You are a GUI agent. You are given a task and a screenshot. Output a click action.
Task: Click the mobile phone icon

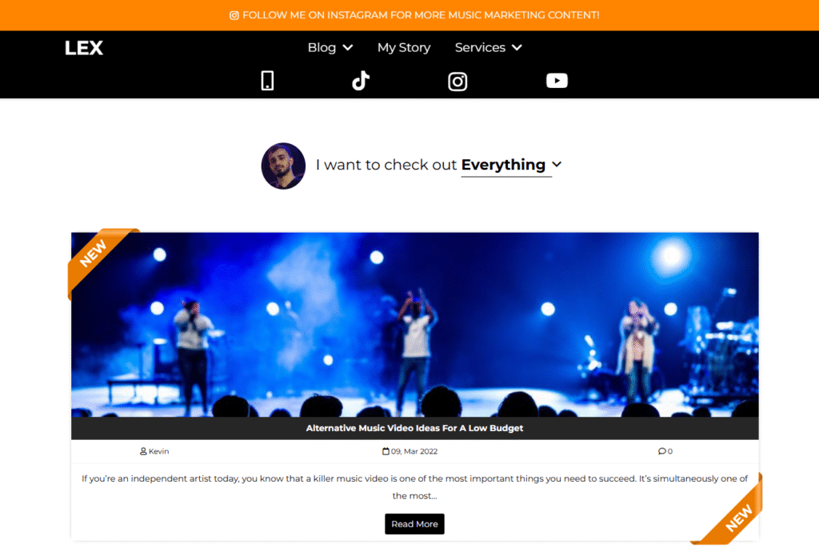tap(267, 81)
